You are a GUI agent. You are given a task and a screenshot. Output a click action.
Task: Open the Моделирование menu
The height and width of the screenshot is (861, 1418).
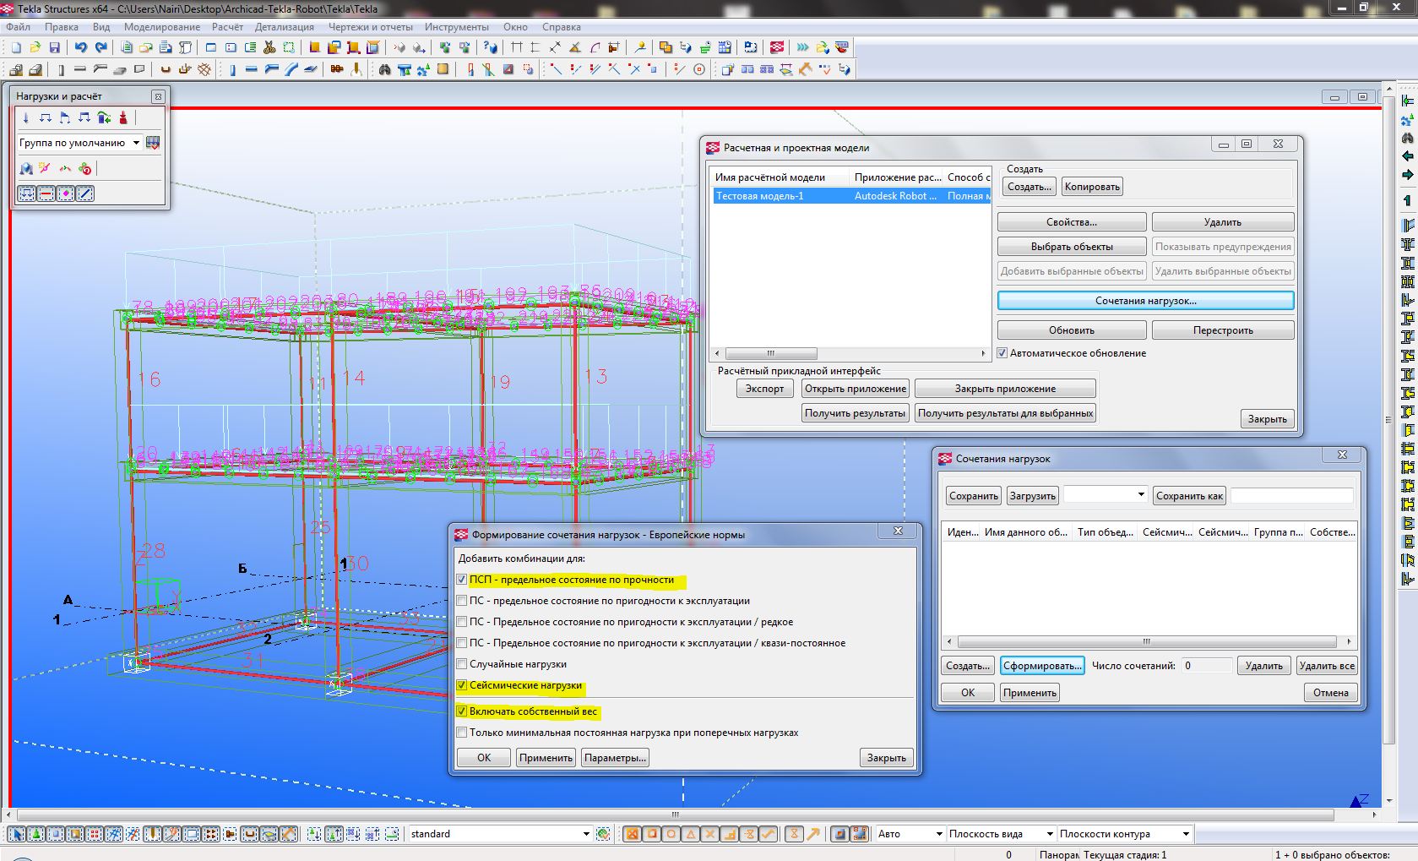click(x=162, y=27)
